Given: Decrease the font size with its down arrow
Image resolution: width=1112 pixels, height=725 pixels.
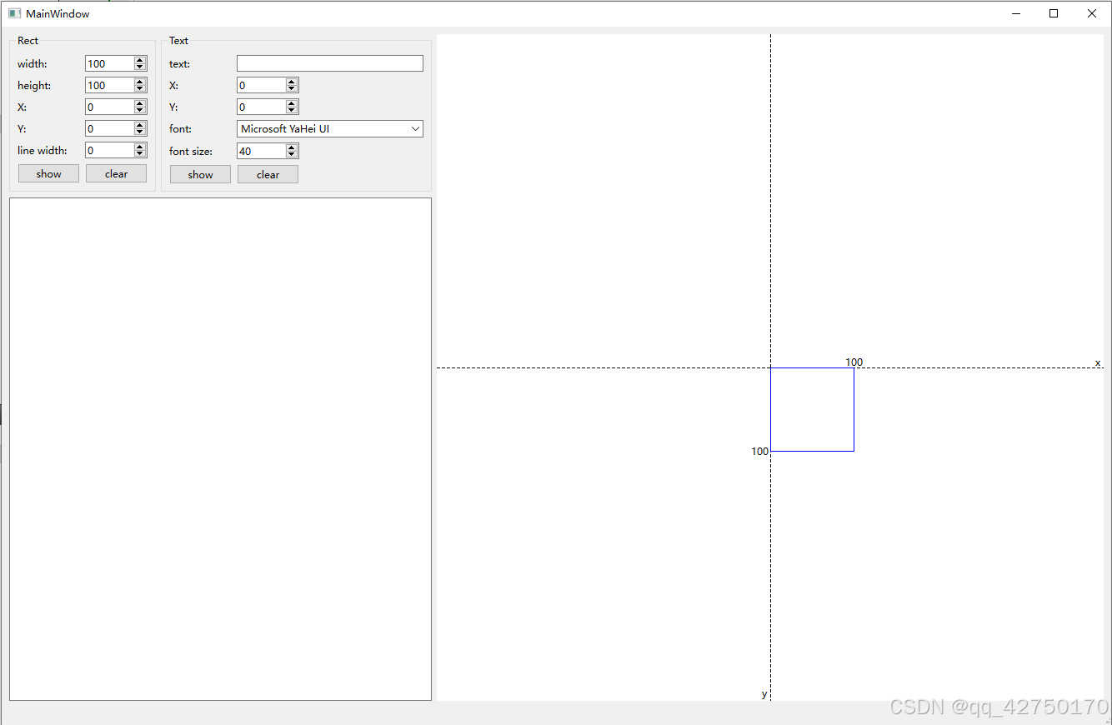Looking at the screenshot, I should tap(291, 154).
